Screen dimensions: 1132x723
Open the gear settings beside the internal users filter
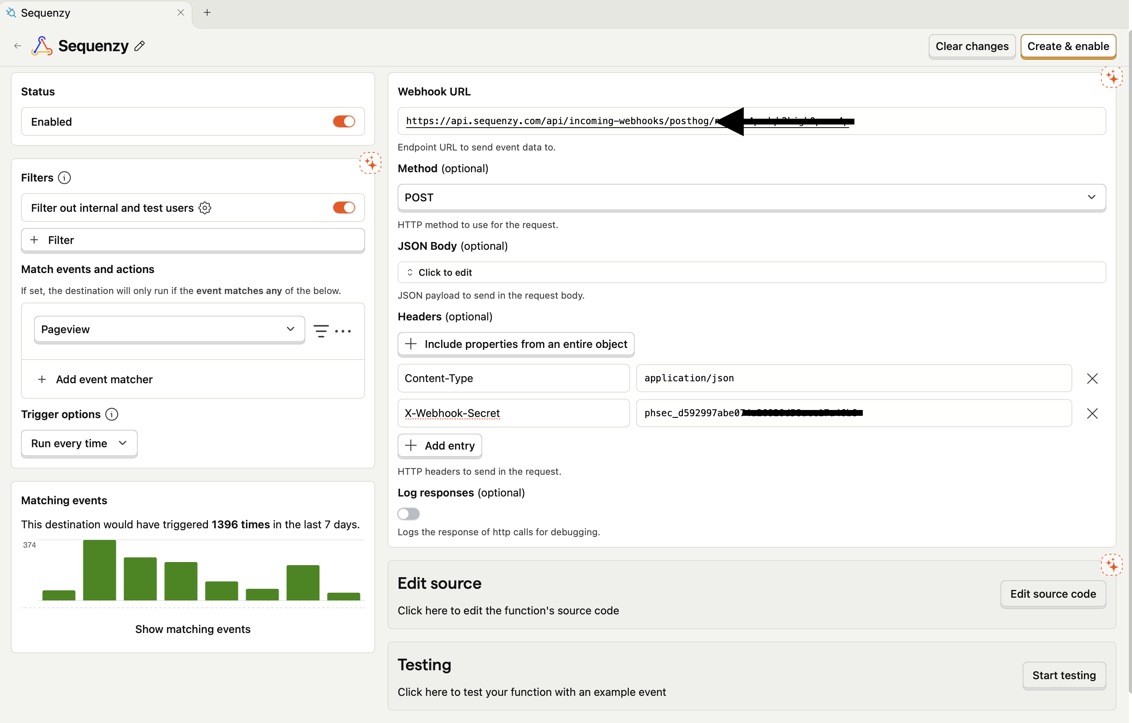205,207
